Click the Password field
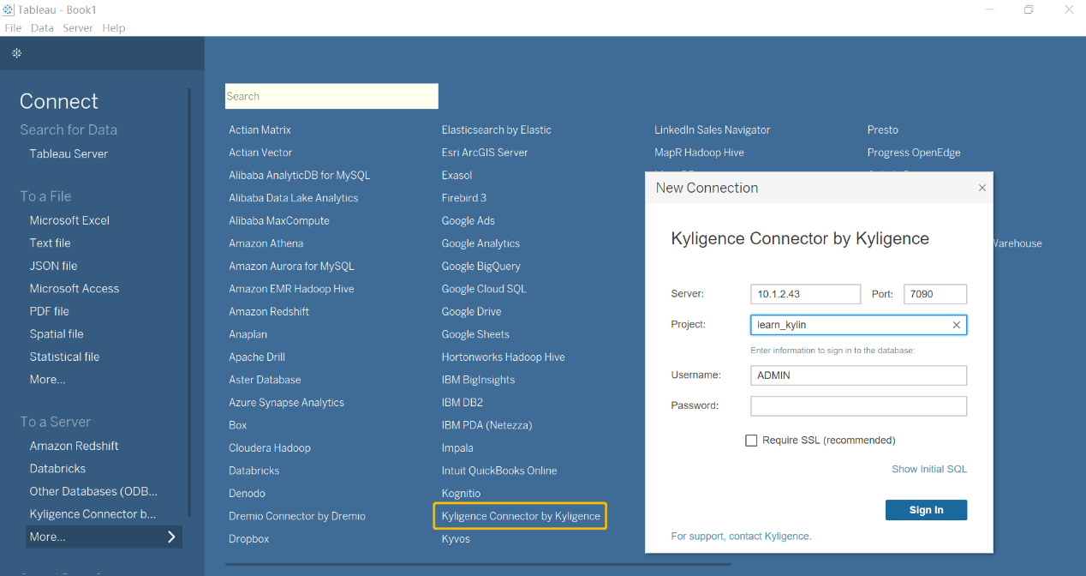This screenshot has height=576, width=1086. click(858, 405)
